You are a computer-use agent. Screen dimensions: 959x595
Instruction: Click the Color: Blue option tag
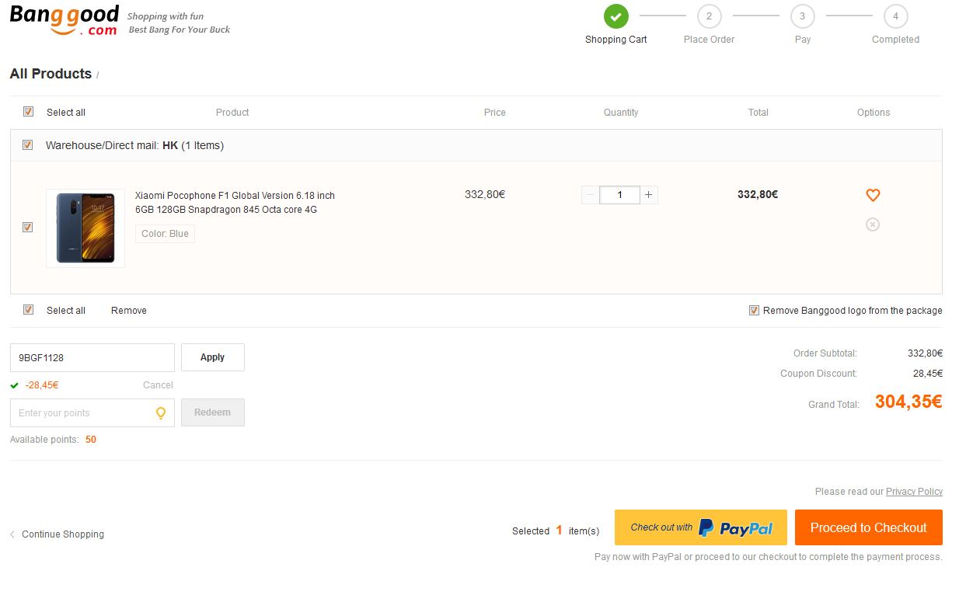[x=165, y=234]
